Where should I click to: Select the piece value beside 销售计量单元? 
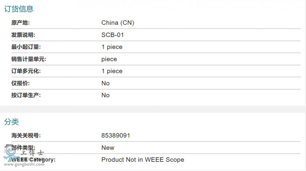109,59
